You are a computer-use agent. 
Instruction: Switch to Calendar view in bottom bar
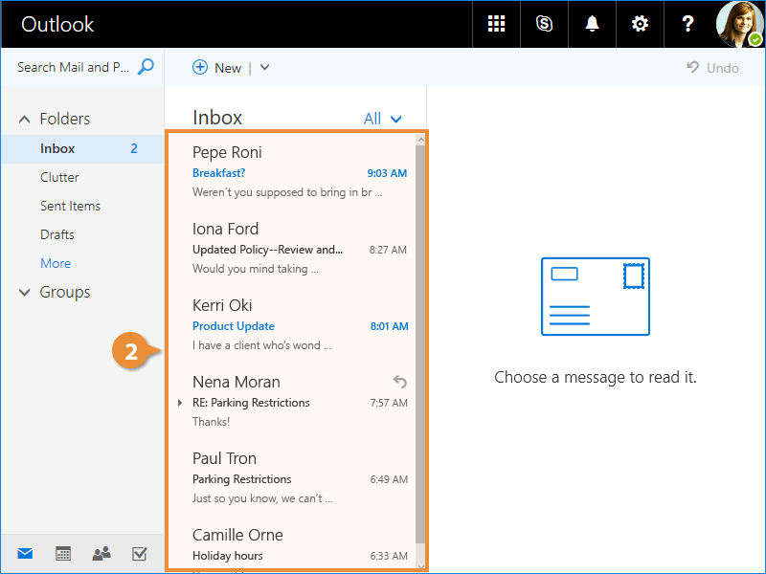tap(63, 553)
